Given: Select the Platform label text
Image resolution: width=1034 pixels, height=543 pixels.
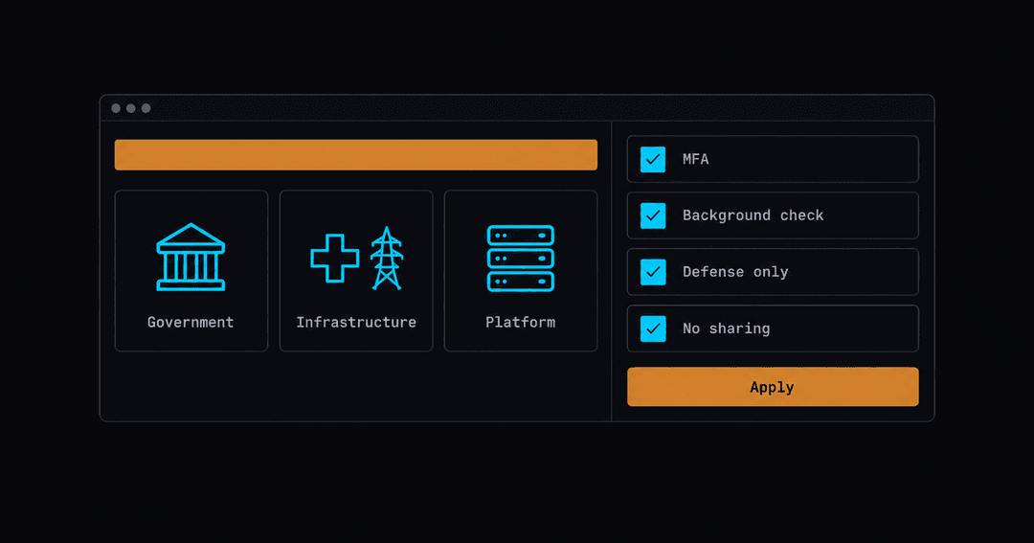Looking at the screenshot, I should pos(520,322).
